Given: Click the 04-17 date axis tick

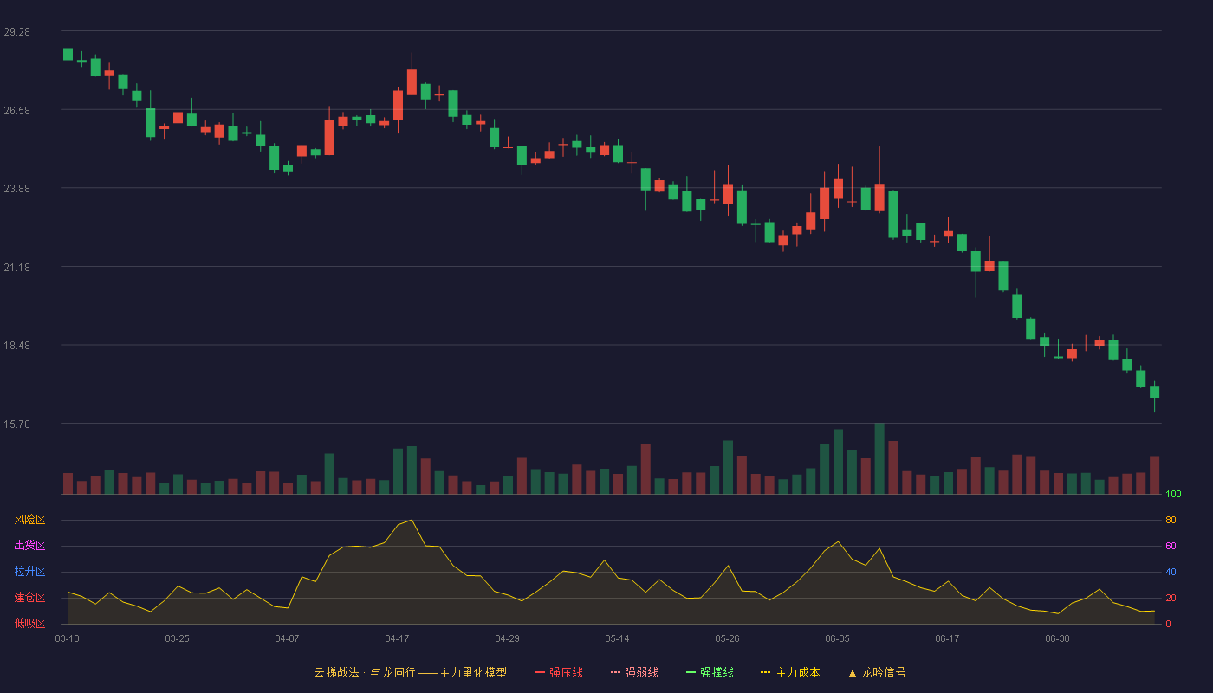Looking at the screenshot, I should click(397, 638).
